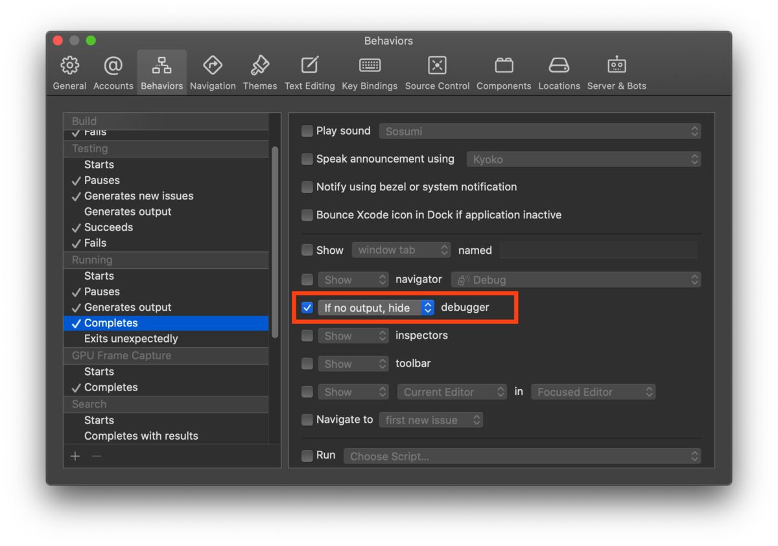Open Components preferences icon
Viewport: 778px width, 546px height.
pos(504,65)
